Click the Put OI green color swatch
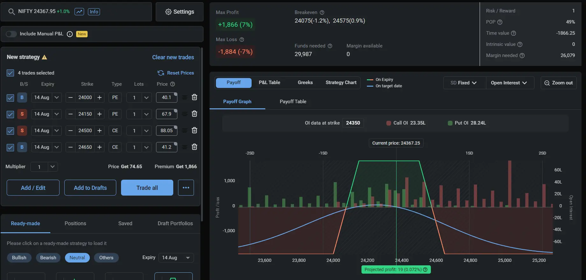The image size is (586, 280). [x=450, y=123]
